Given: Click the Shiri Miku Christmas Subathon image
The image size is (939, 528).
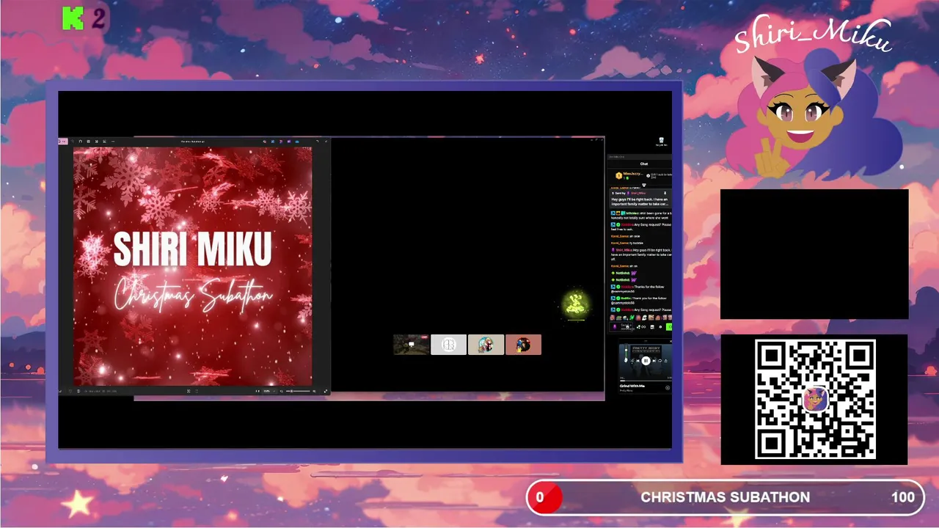Looking at the screenshot, I should click(193, 266).
